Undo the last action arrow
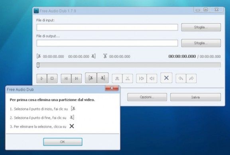 point(181,78)
